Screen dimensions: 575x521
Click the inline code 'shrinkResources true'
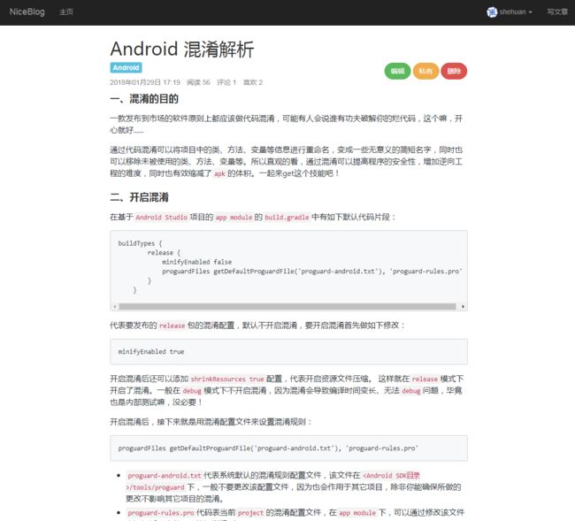[227, 379]
